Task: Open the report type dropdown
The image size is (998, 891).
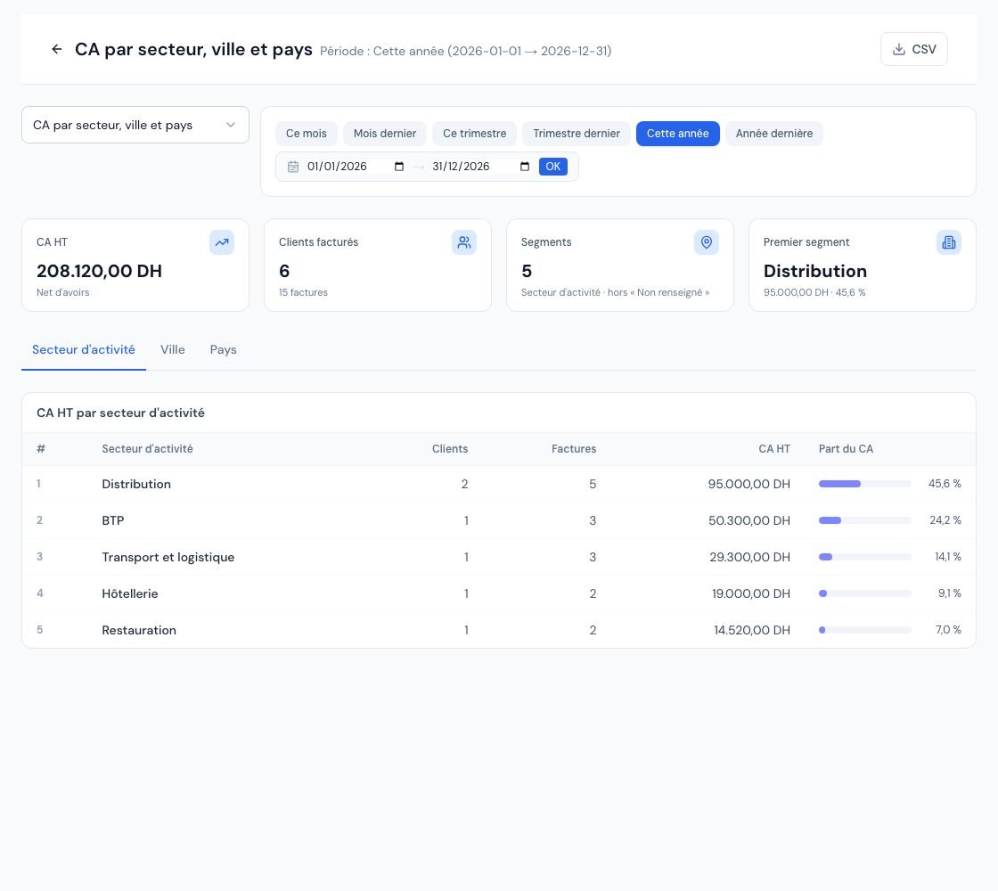Action: [x=135, y=125]
